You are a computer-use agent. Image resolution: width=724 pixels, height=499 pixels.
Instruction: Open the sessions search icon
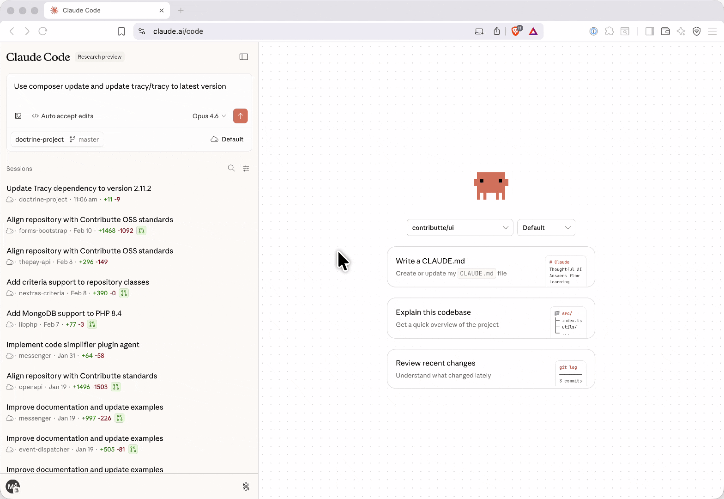tap(231, 168)
